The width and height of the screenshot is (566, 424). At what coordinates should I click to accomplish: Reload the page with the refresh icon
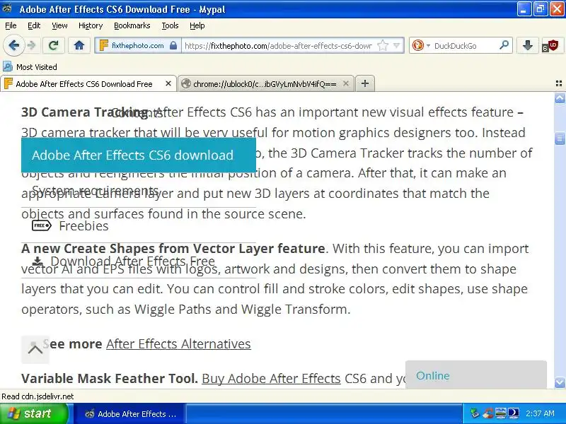coord(54,45)
